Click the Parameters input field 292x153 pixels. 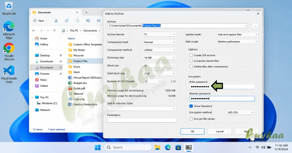[142, 120]
